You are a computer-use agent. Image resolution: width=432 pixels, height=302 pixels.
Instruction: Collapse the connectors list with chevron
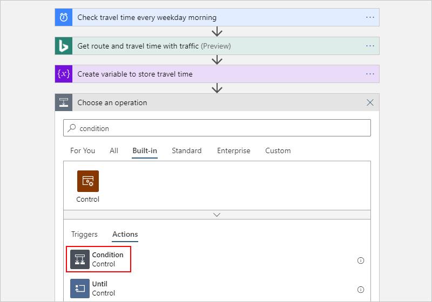[217, 214]
